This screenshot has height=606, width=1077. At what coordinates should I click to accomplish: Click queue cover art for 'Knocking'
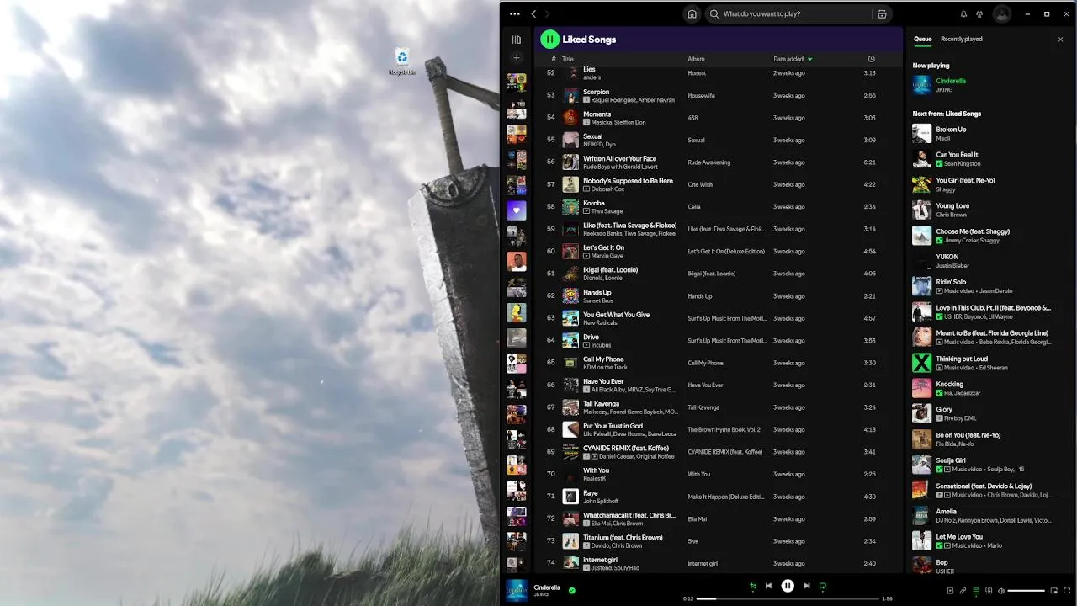click(x=921, y=388)
